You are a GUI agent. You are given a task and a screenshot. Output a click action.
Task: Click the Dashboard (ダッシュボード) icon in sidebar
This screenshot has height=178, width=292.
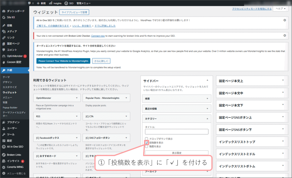(4, 11)
